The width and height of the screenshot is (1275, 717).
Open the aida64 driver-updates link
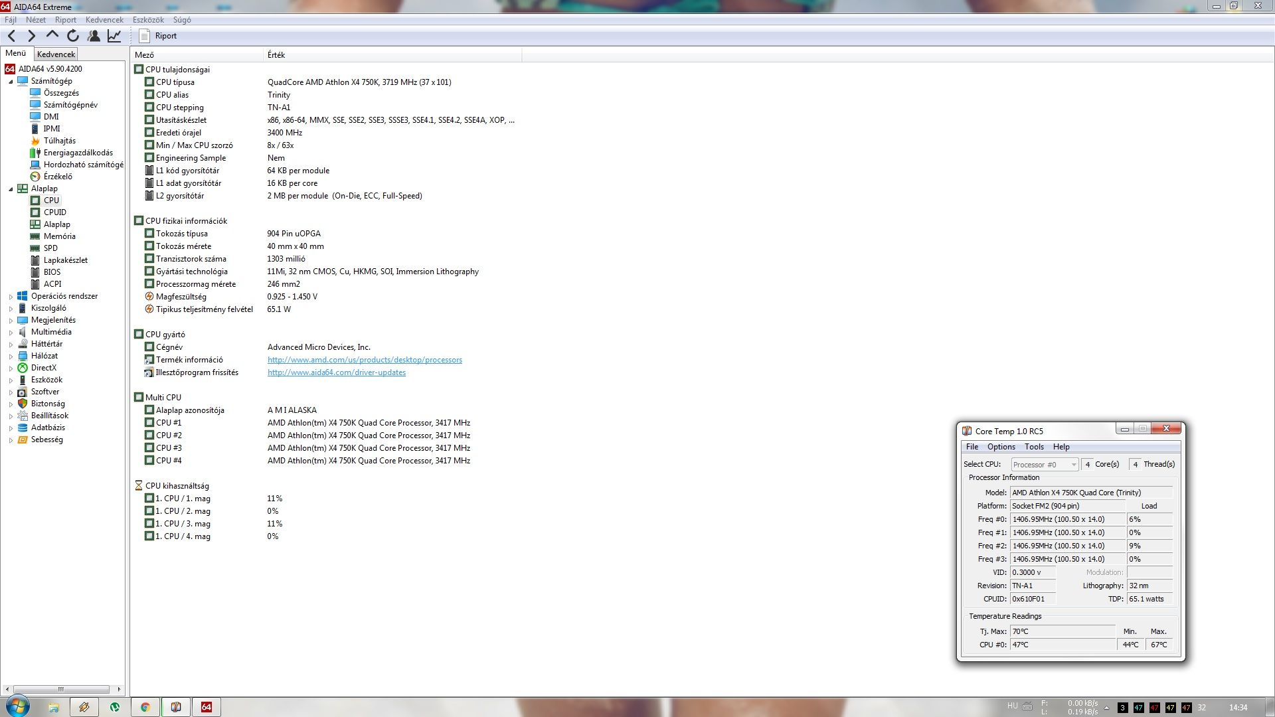point(337,372)
